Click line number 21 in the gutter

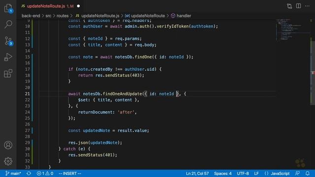[x=28, y=94]
